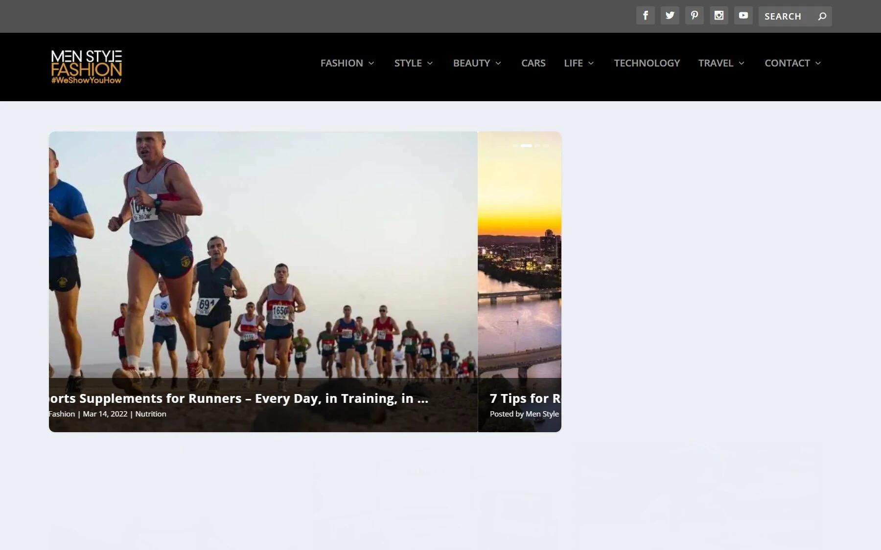The width and height of the screenshot is (881, 550).
Task: Open the Facebook page icon
Action: 645,16
